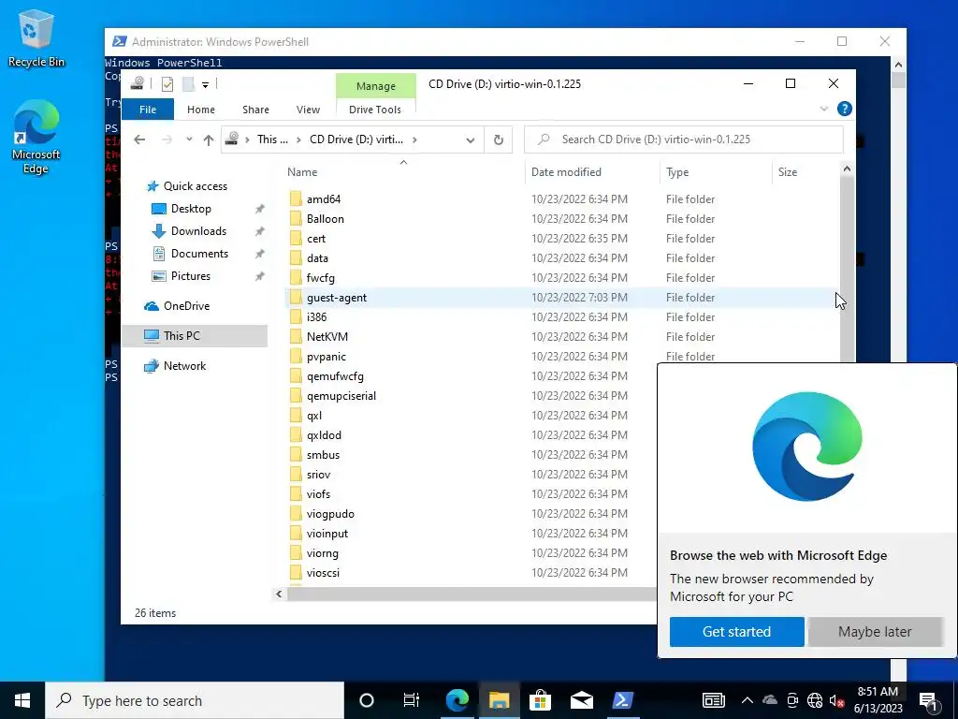This screenshot has height=719, width=958.
Task: Click the Cortana circle icon
Action: [366, 700]
